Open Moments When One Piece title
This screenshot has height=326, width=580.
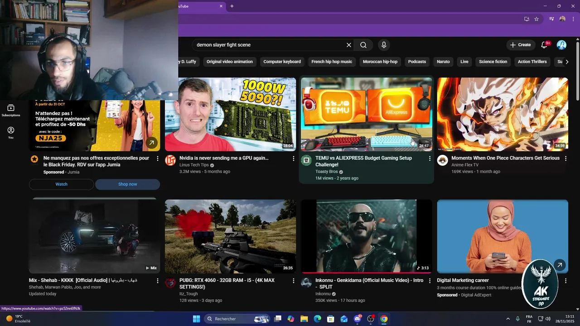coord(505,158)
